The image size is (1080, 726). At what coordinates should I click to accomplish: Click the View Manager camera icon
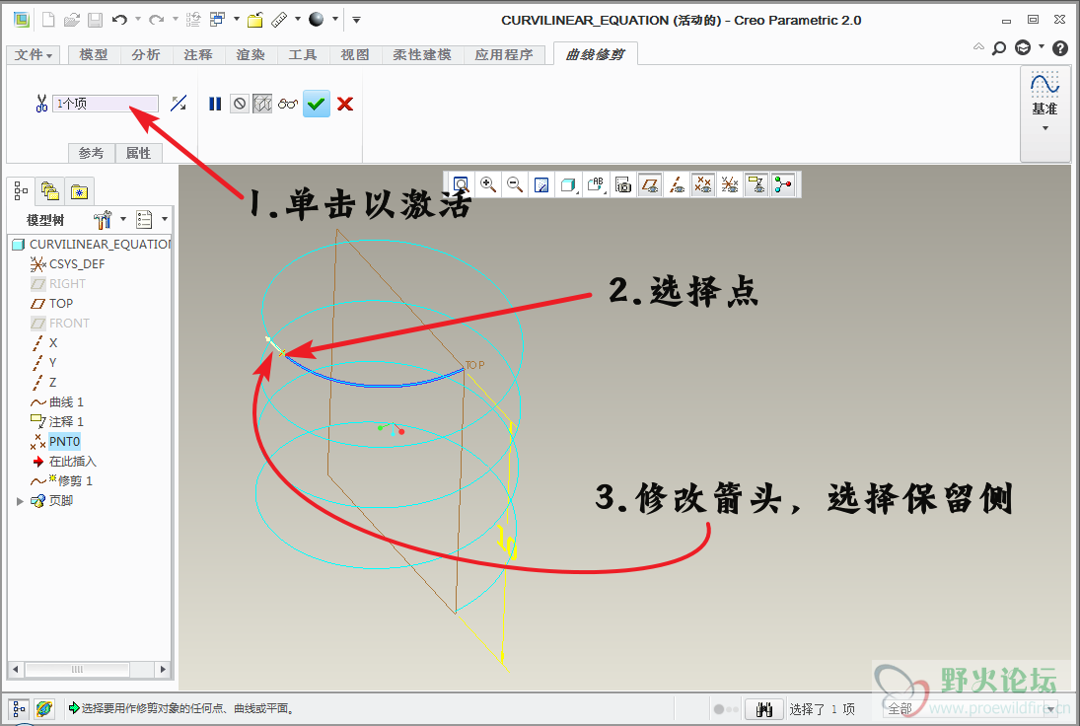click(622, 184)
